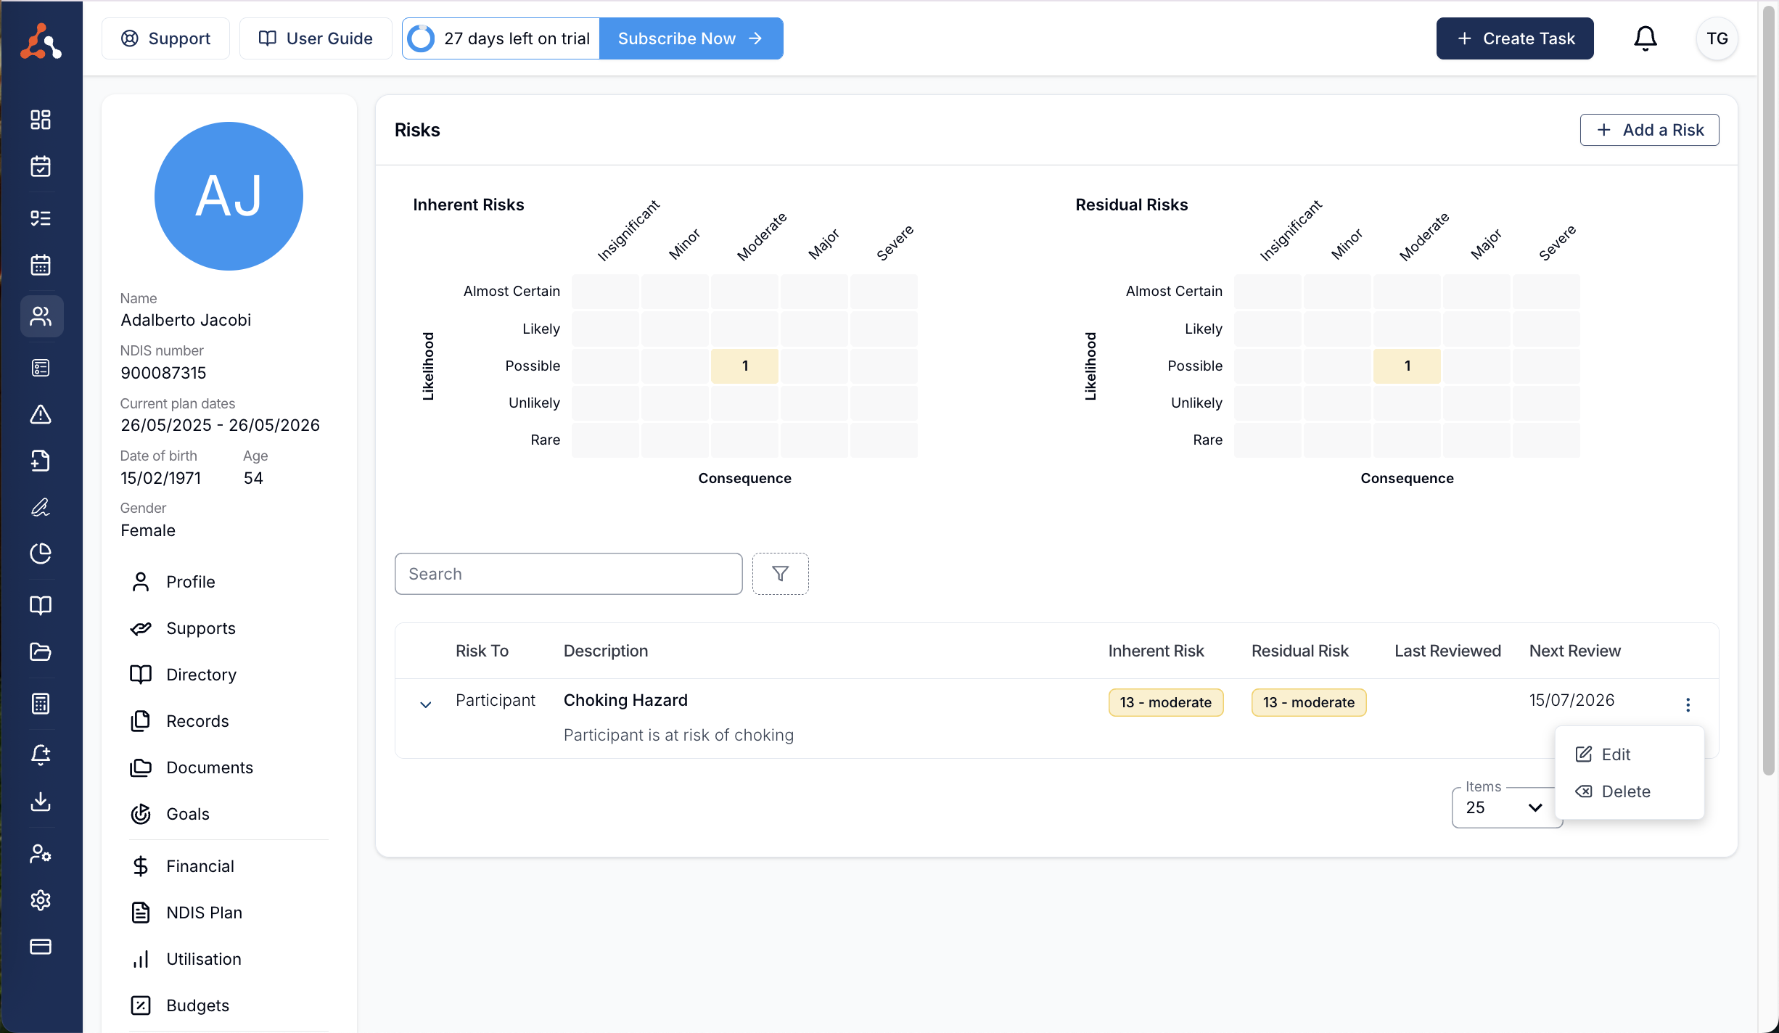Viewport: 1779px width, 1033px height.
Task: Open the warning triangle icon in sidebar
Action: 41,414
